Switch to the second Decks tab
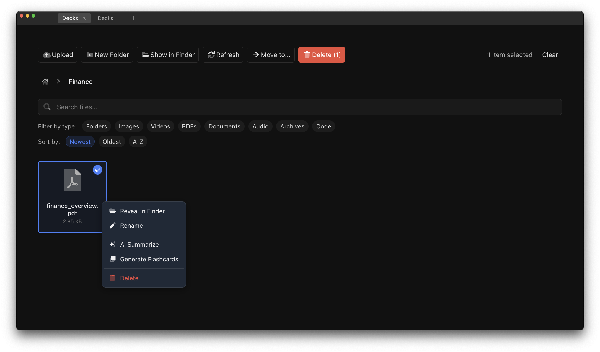Screen dimensions: 600x352 105,18
